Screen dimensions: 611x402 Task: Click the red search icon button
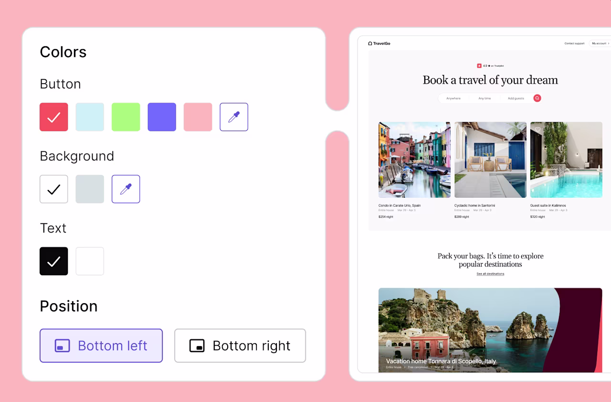point(537,98)
